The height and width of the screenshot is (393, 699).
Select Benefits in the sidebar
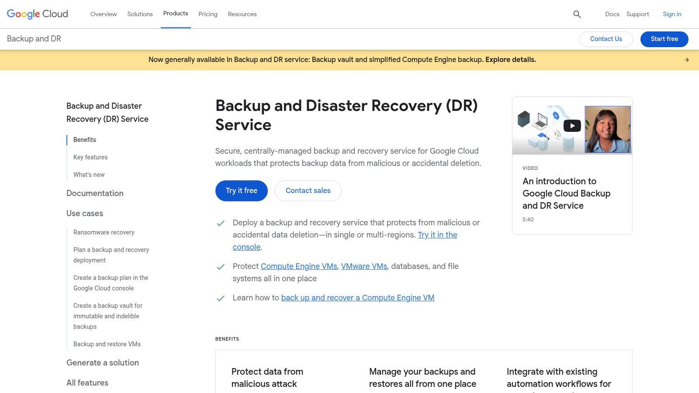[x=85, y=140]
